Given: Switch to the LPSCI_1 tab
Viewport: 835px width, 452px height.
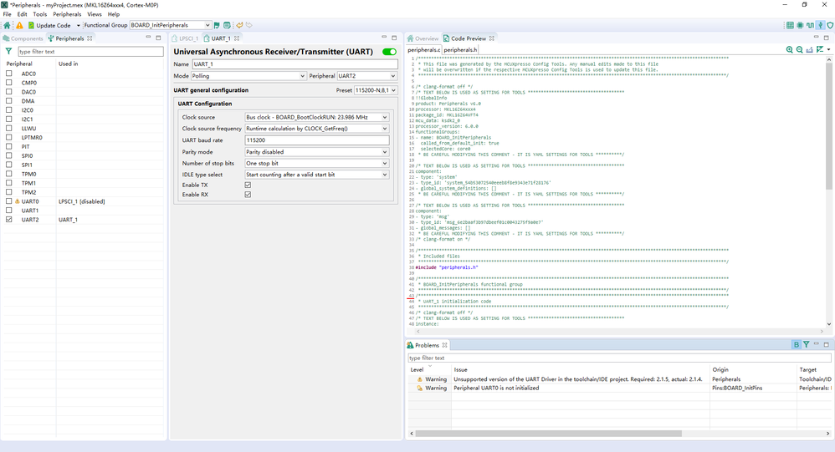Looking at the screenshot, I should coord(185,38).
